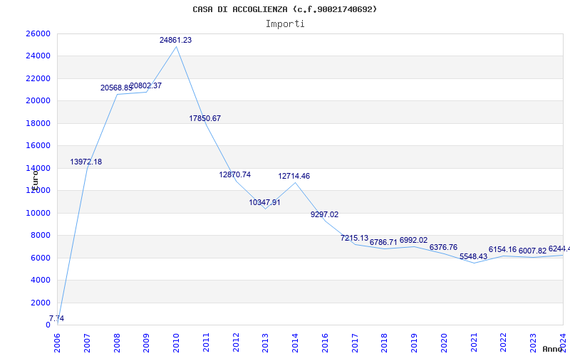570x356 pixels.
Task: Click the x-axis year 2007
Action: pyautogui.click(x=87, y=343)
